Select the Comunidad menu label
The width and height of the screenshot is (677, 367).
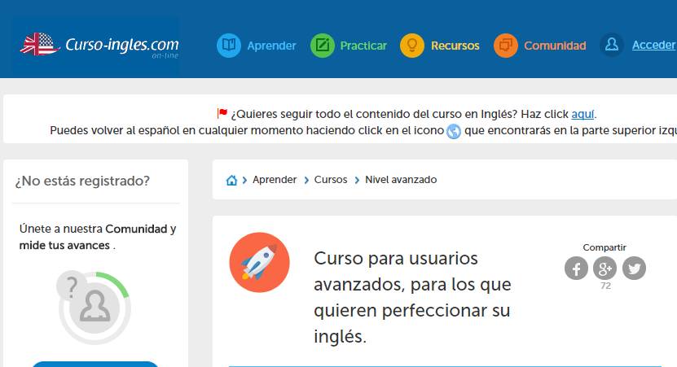click(555, 46)
